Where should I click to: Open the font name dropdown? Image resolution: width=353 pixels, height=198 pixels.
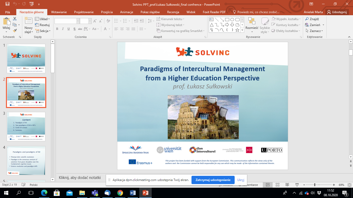(x=78, y=21)
